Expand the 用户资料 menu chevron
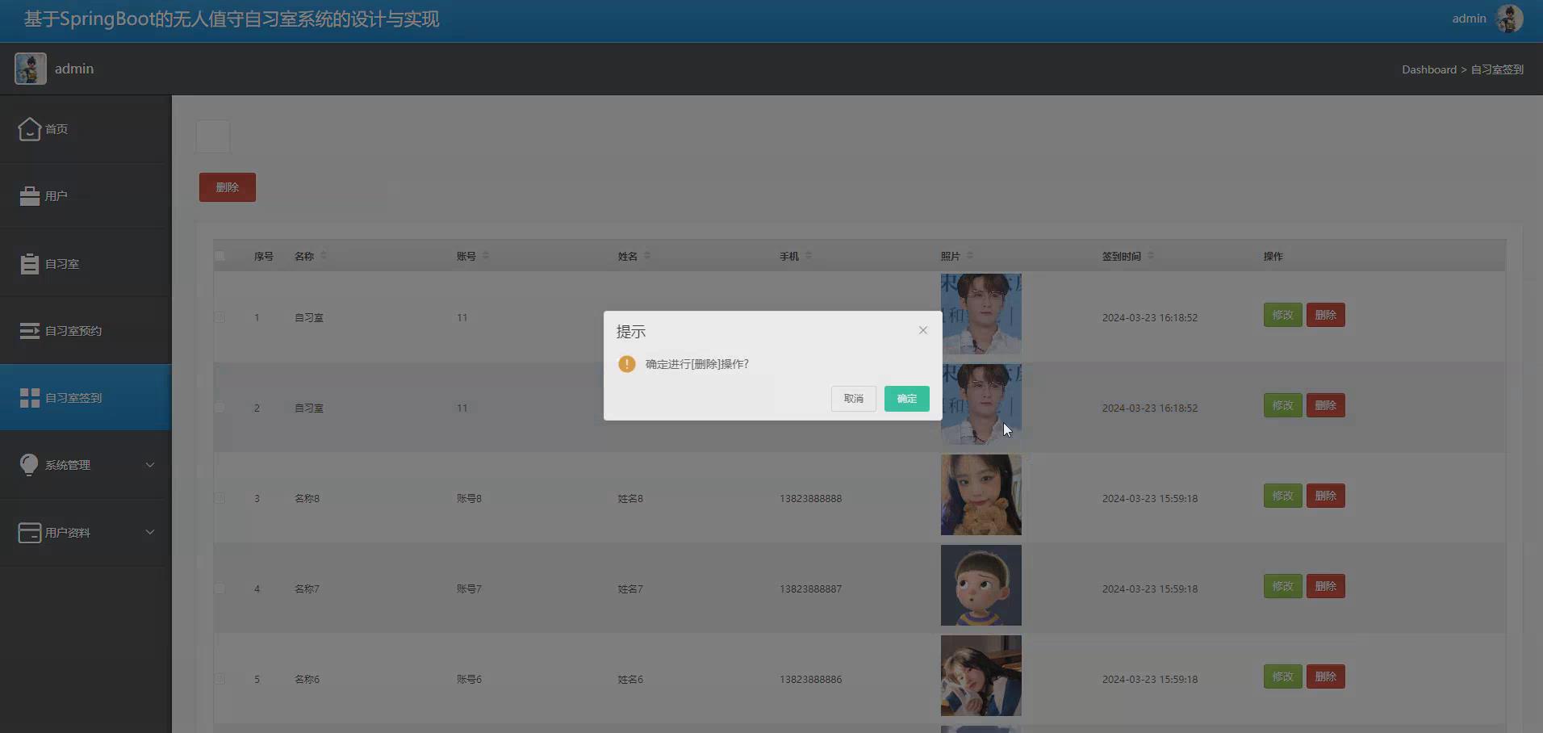The width and height of the screenshot is (1543, 733). [x=150, y=532]
